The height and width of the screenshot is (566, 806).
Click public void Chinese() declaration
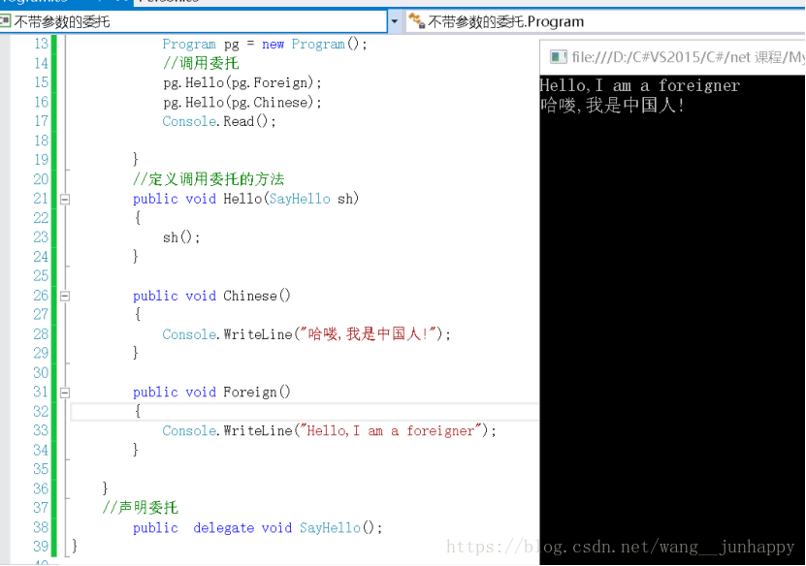211,296
